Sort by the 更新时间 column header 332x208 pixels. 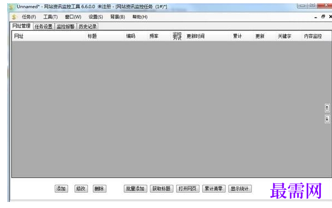click(x=196, y=36)
